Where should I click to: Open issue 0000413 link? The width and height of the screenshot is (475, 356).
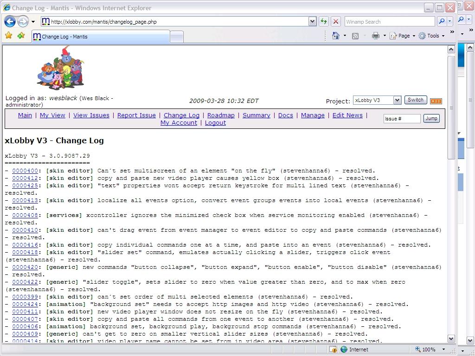coord(25,200)
